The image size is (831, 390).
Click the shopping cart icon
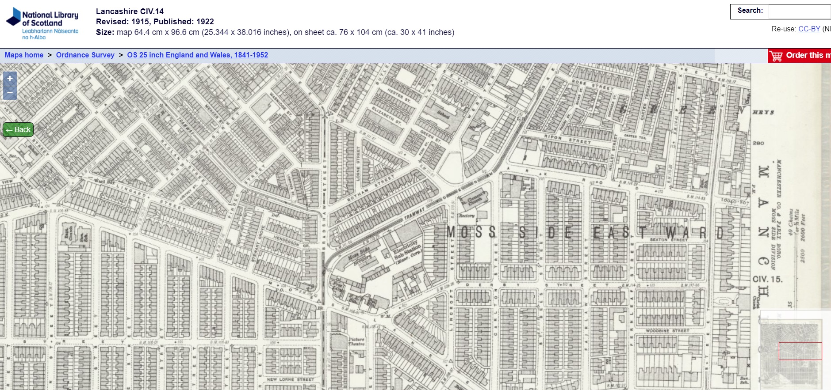coord(776,56)
